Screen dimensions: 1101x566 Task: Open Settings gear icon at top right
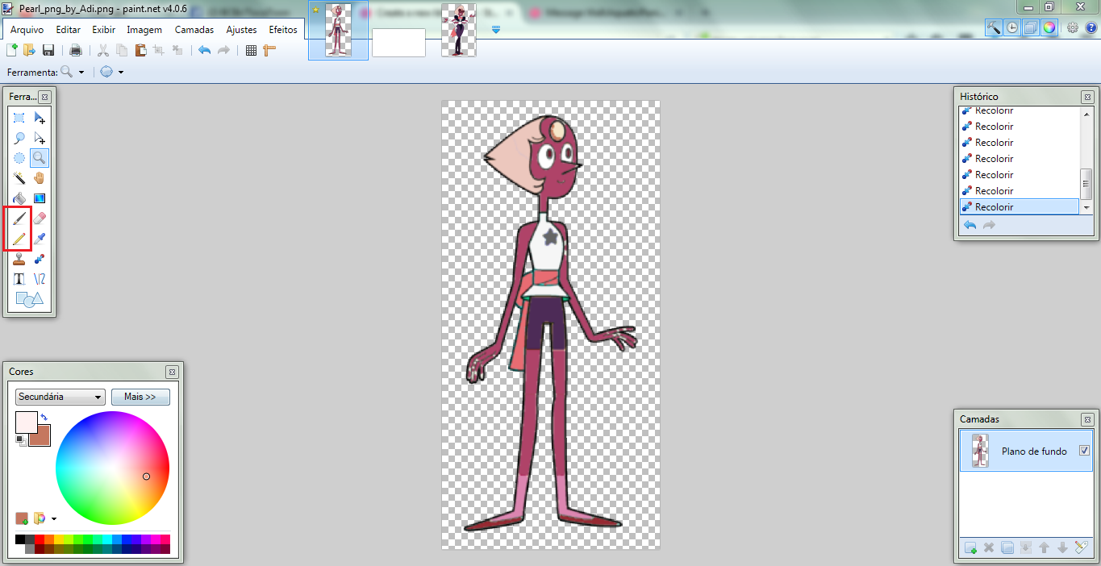click(1072, 27)
